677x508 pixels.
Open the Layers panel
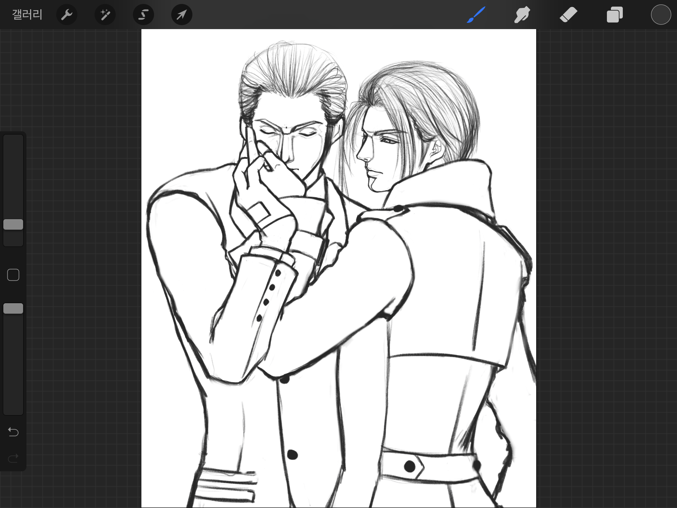click(615, 15)
